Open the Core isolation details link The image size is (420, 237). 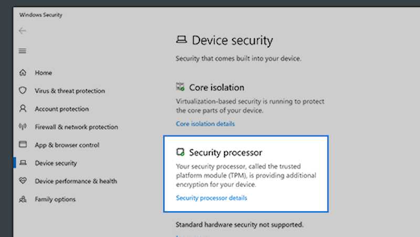coord(205,124)
